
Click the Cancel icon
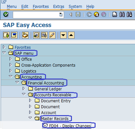(x=103, y=15)
